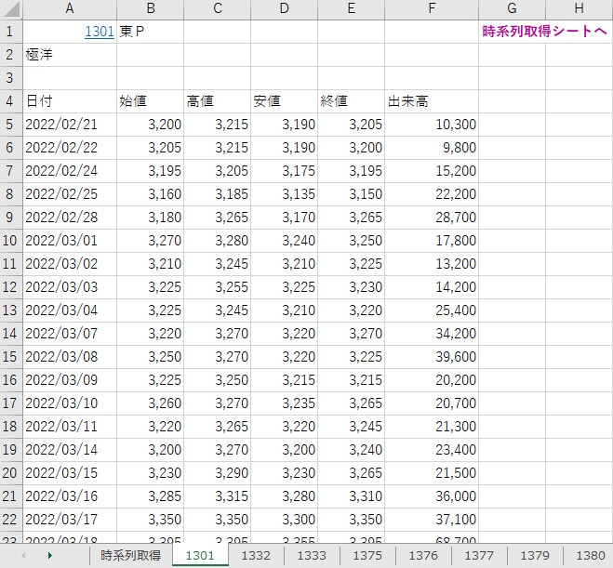Click the 日付 header cell
The image size is (613, 568).
[x=70, y=101]
